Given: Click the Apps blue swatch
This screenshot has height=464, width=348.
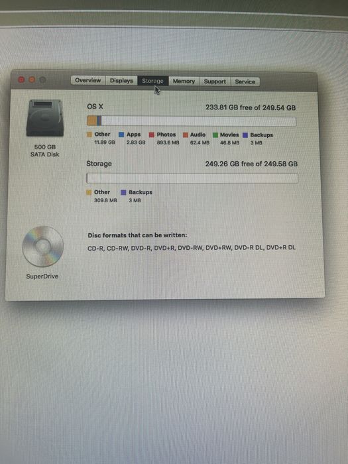Looking at the screenshot, I should tap(121, 135).
